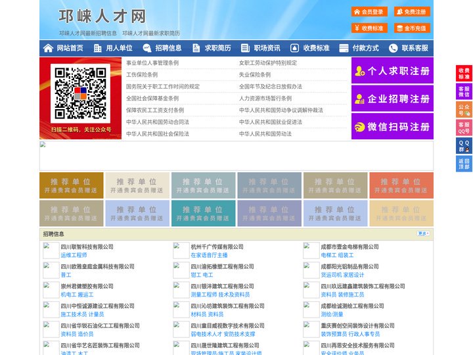Click the news icon beside 职场资讯

245,48
